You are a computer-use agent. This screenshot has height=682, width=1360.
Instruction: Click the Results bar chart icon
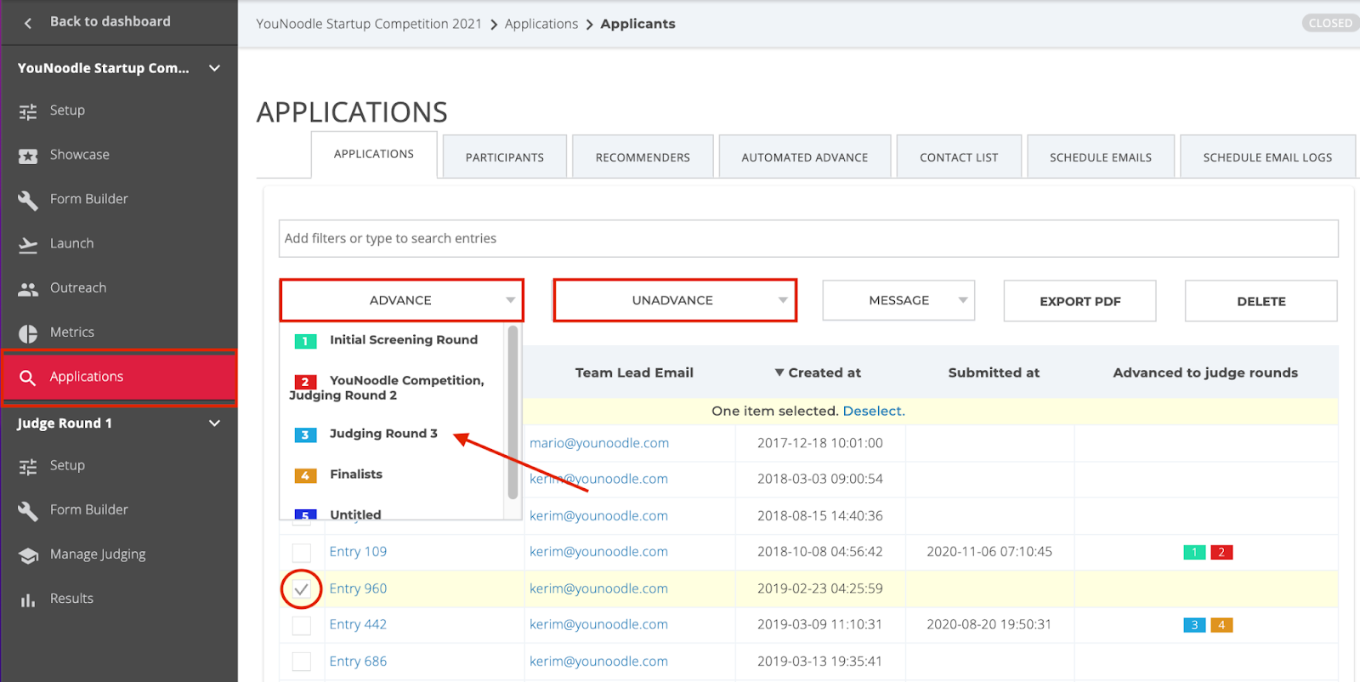(x=28, y=600)
